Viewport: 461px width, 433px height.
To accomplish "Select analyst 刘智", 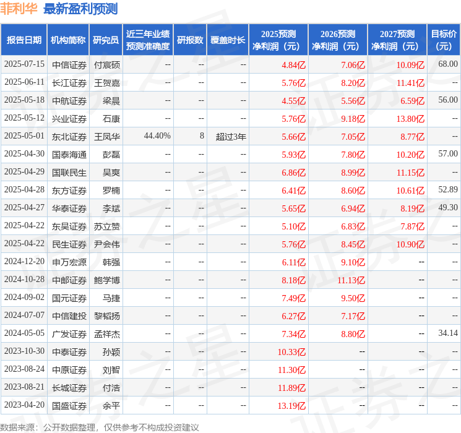I will coord(111,370).
